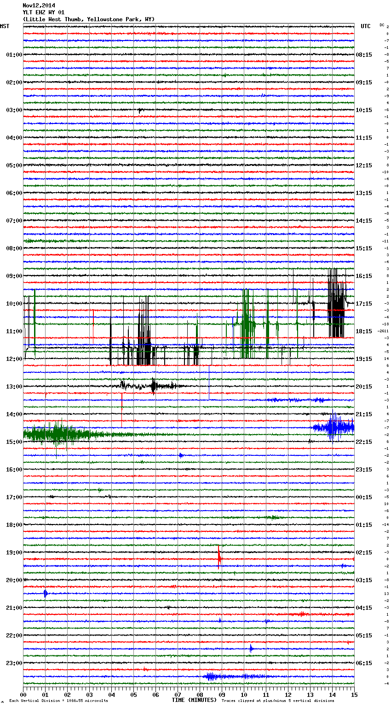Screen dimensions: 391x707
Task: Click the small blue event near minute 1 after 20:00
Action: (45, 594)
